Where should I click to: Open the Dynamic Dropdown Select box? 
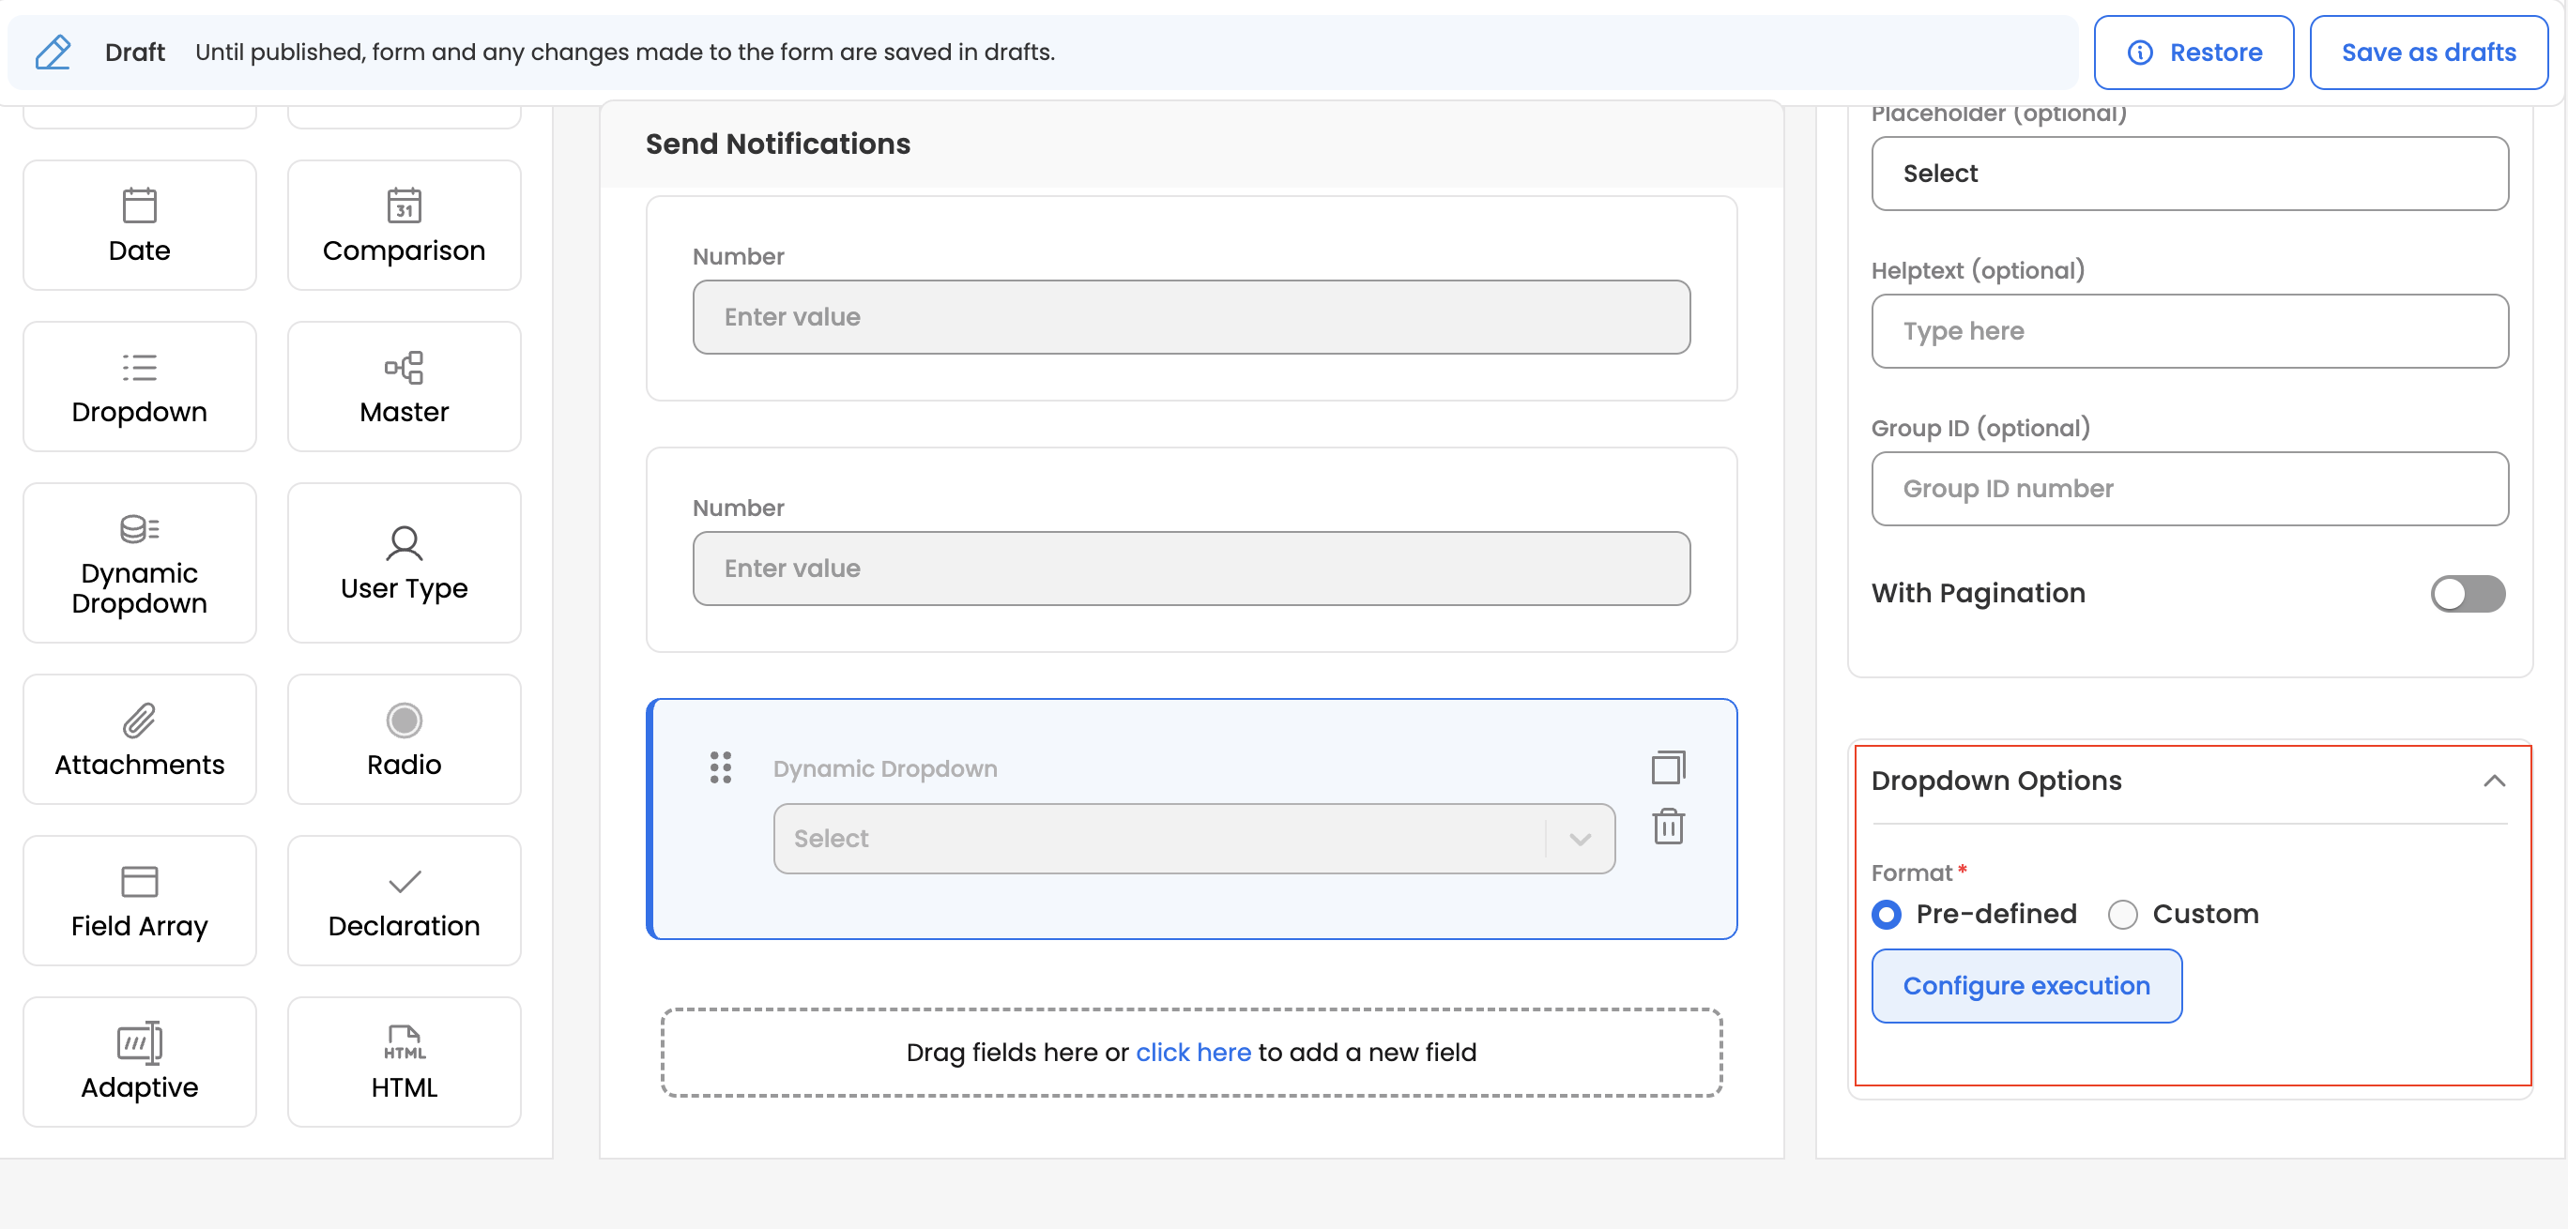click(x=1156, y=839)
